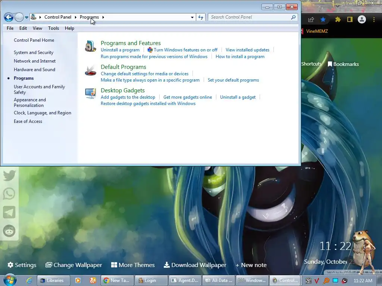
Task: Switch to Libraries taskbar button
Action: pos(53,280)
